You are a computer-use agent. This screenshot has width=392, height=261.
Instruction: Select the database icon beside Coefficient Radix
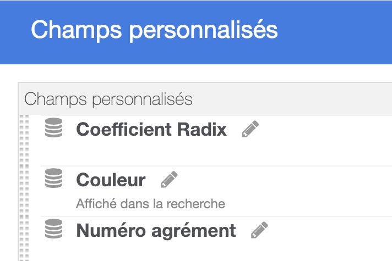54,127
